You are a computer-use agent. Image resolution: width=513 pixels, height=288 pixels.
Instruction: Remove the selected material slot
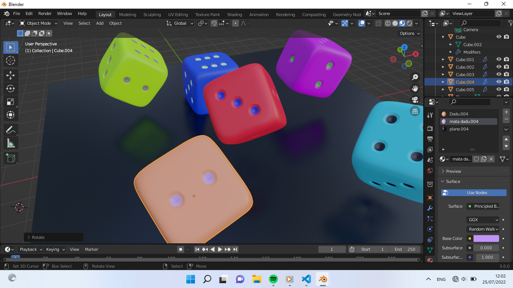point(506,119)
